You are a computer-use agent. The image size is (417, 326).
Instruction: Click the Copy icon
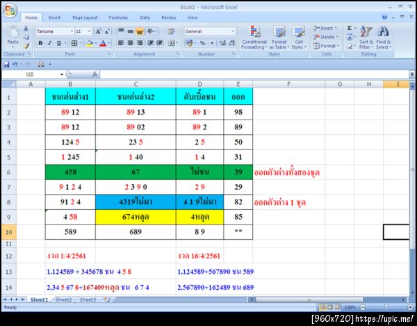click(26, 37)
